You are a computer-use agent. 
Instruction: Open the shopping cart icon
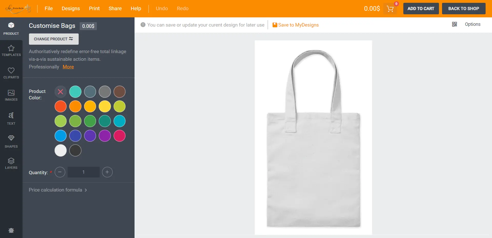pos(390,8)
